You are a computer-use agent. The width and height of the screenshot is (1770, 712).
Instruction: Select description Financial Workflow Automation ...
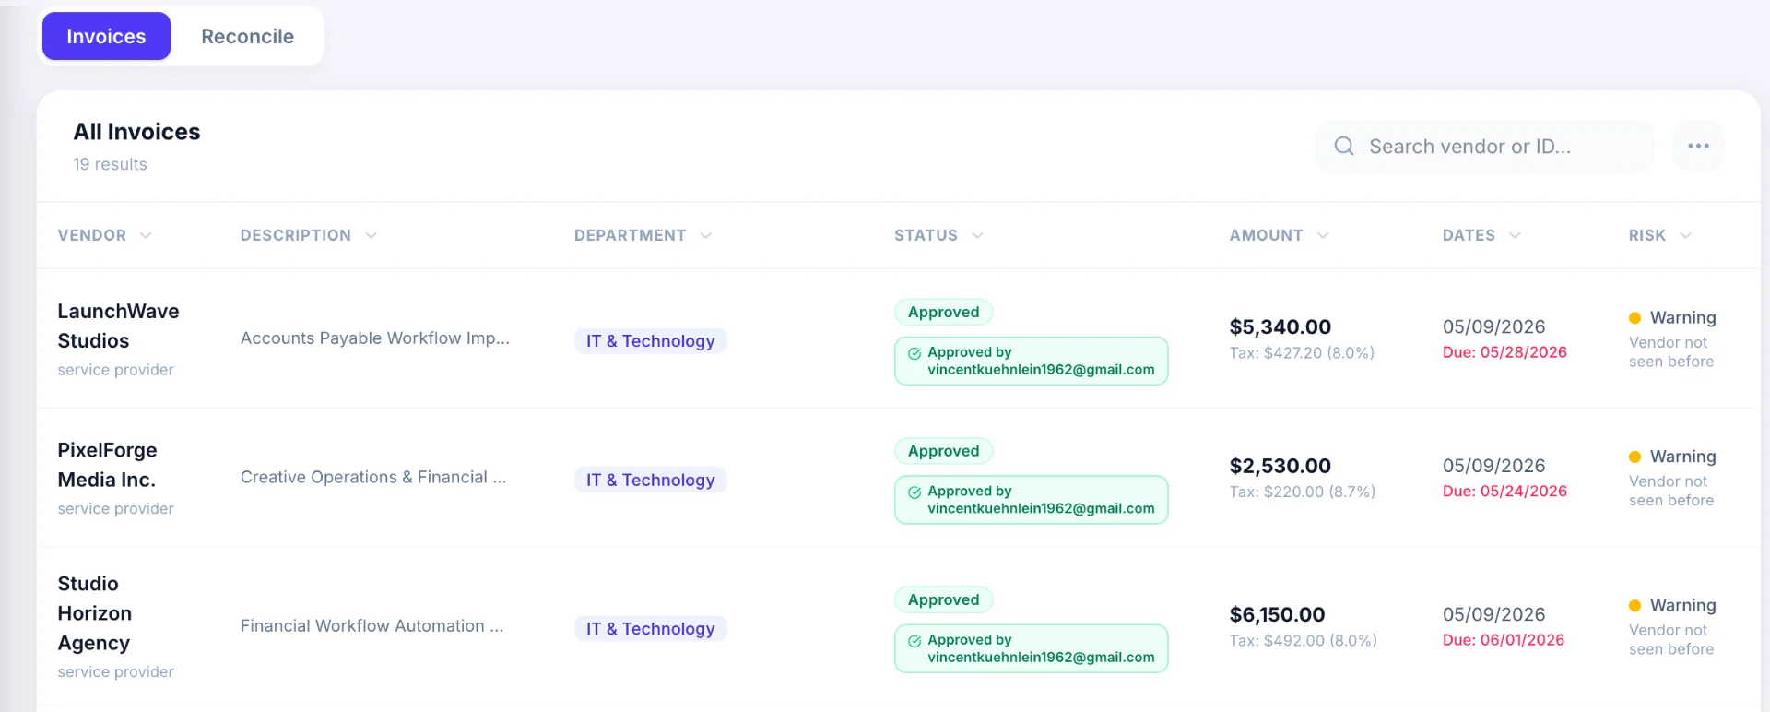[x=372, y=626]
